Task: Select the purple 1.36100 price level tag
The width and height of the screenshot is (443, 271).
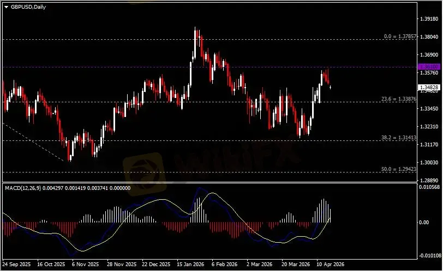Action: (428, 66)
